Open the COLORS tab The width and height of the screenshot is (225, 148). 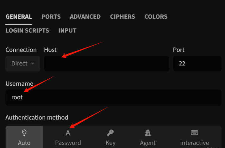156,17
